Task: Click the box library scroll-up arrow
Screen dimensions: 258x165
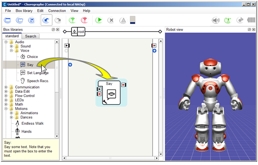Action: pos(57,42)
